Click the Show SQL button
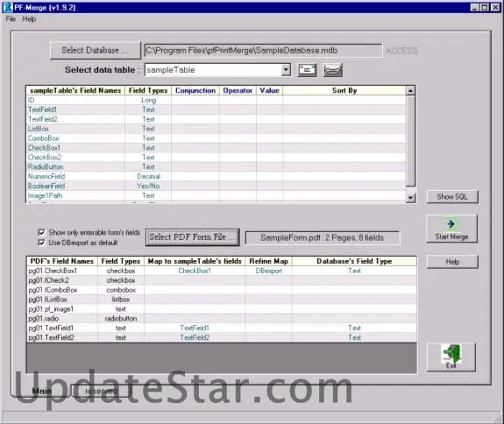The height and width of the screenshot is (424, 504). [x=452, y=196]
